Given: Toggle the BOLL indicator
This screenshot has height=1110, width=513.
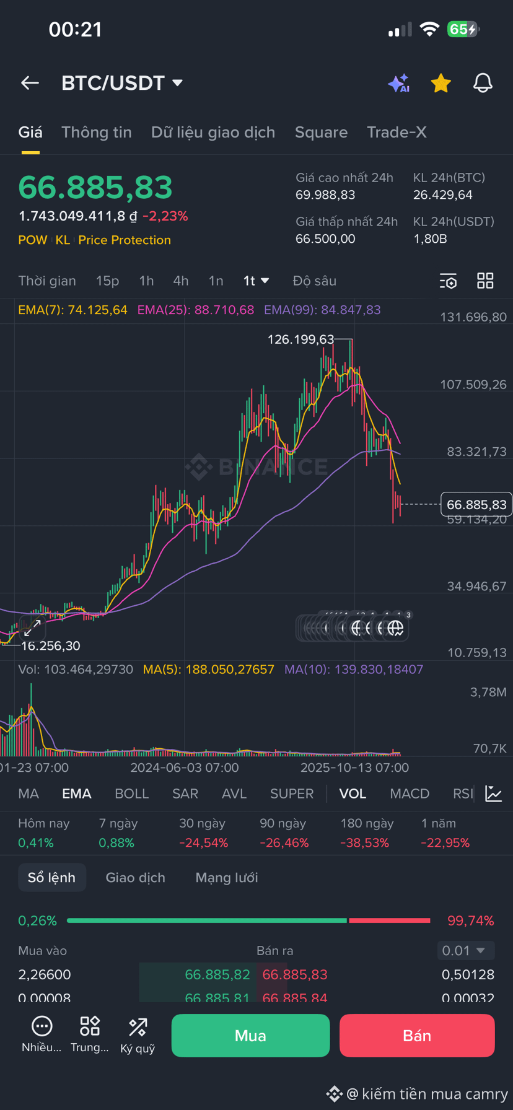Looking at the screenshot, I should pos(132,793).
